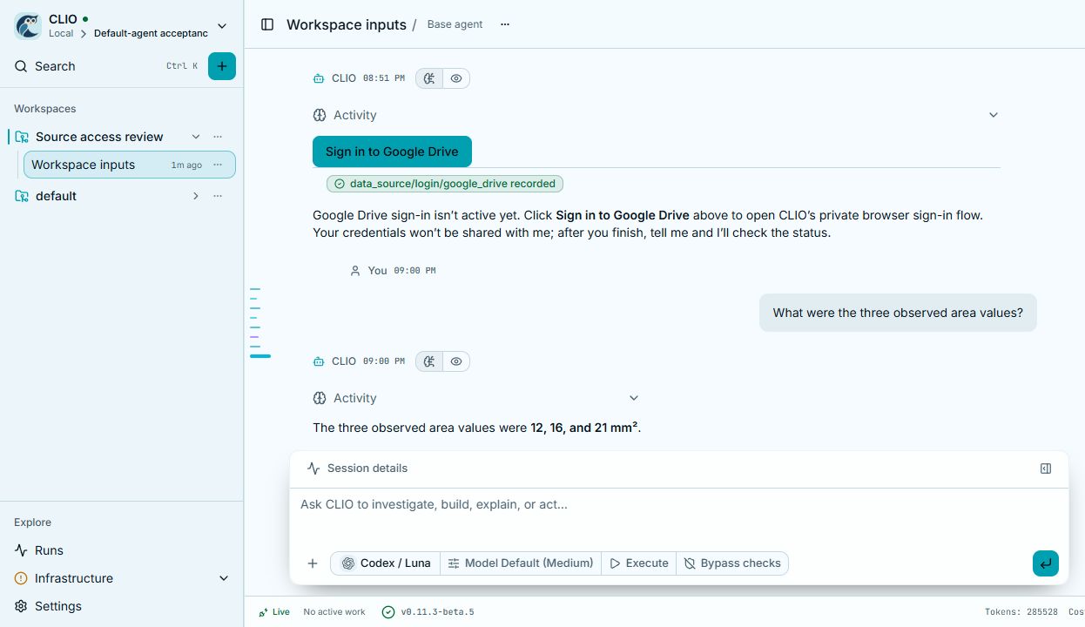Expand the Activity section of the 09:00 PM message
Image resolution: width=1085 pixels, height=627 pixels.
pos(476,398)
